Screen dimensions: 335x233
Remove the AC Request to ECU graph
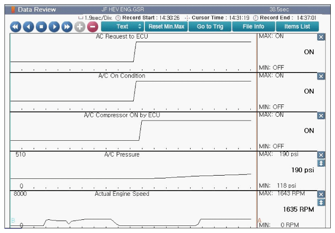(321, 37)
